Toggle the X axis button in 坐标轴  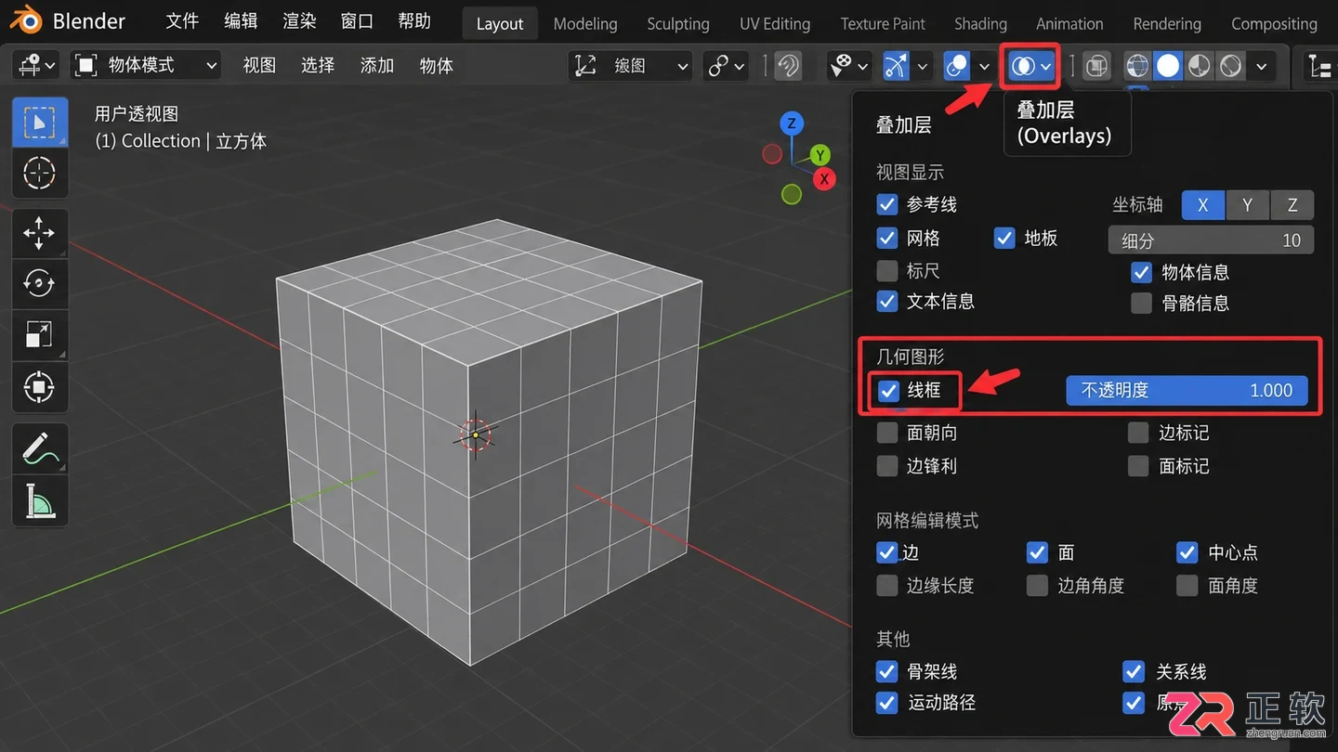pos(1203,205)
